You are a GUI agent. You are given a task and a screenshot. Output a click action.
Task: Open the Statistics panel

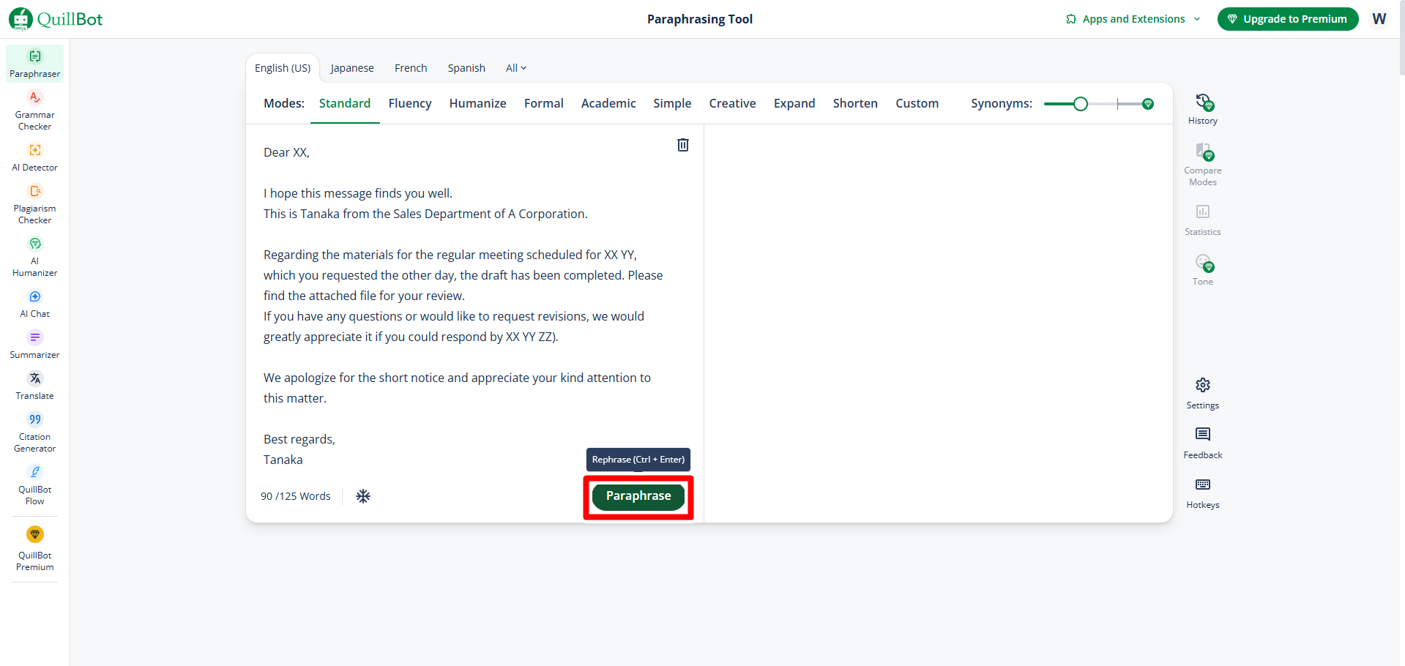point(1202,220)
